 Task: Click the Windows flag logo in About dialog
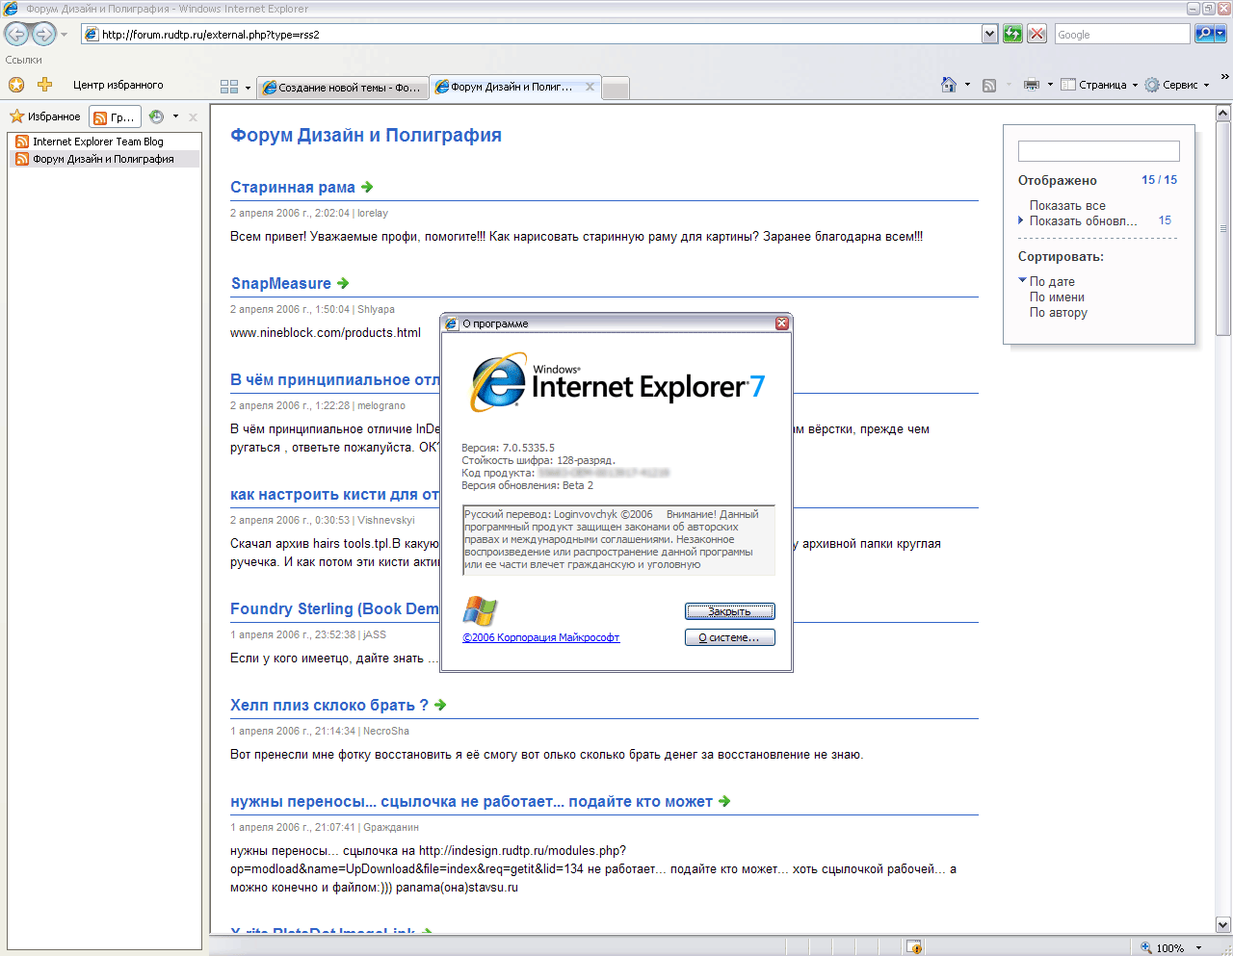[x=480, y=610]
